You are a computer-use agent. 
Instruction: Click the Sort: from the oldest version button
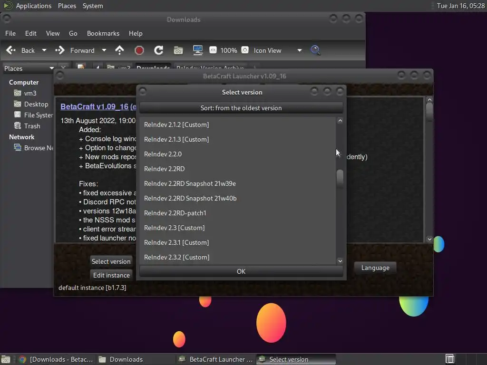click(x=241, y=108)
